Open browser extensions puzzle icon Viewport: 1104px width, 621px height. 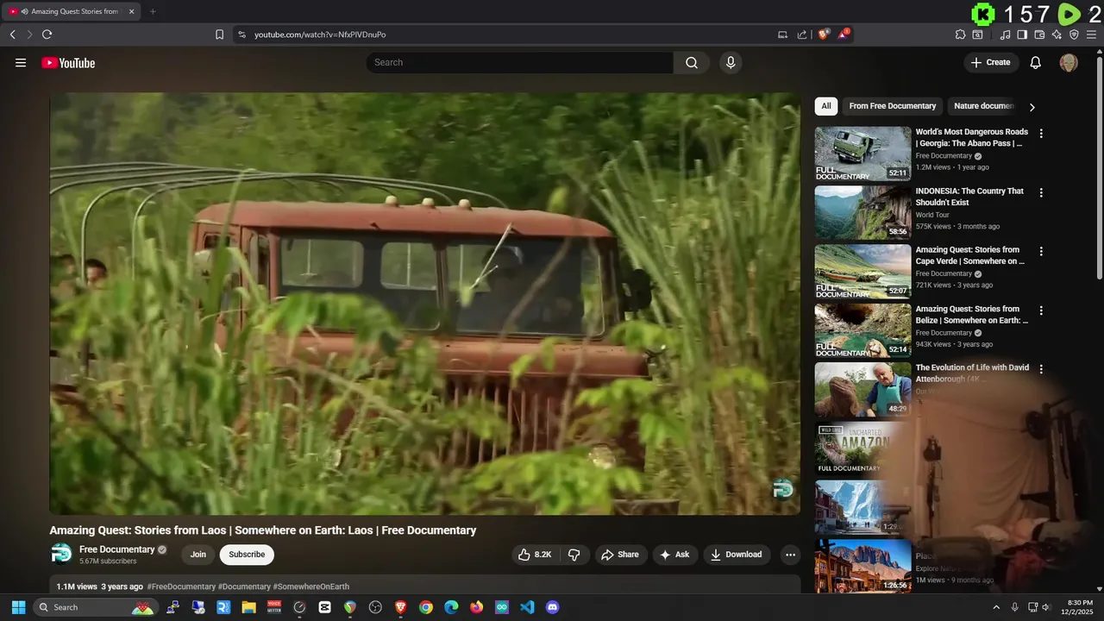960,34
